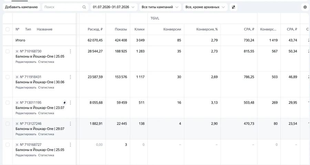Screen dimensions: 310x165
Task: Open three-dot menu for campaign 710168730
Action: pos(70,51)
